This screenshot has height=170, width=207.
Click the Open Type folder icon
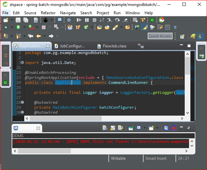coord(100,27)
